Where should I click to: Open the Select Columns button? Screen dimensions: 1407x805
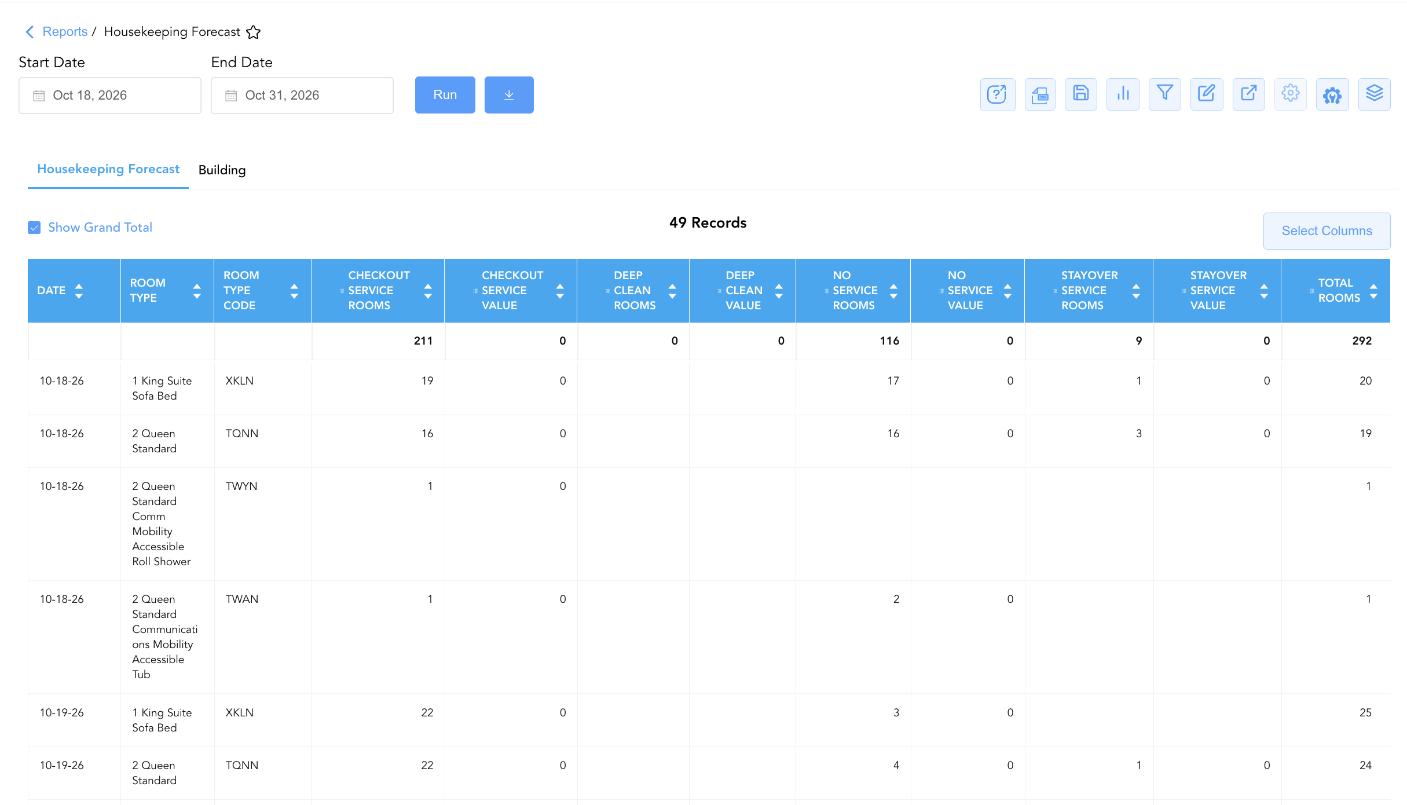point(1327,231)
